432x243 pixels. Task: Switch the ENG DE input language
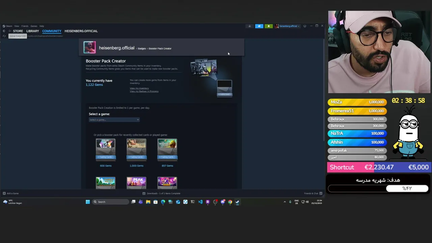click(x=297, y=202)
